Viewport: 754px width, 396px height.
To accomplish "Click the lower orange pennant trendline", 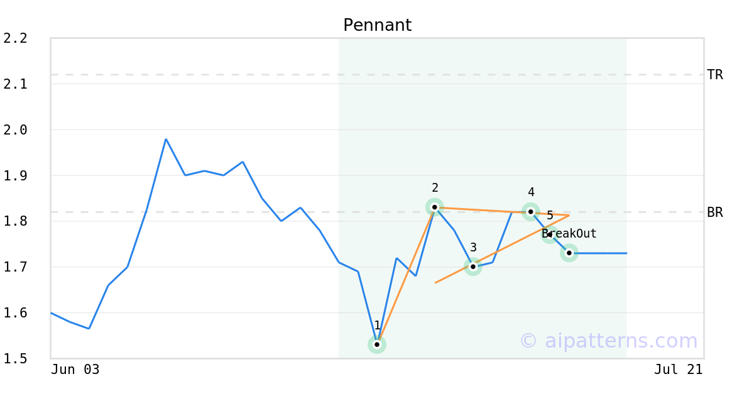I will click(x=502, y=249).
